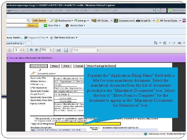This screenshot has width=187, height=140.
Task: Click the PDF page number field
Action: click(16, 50)
